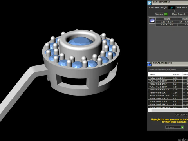Screen dimensions: 188x141
Task: Click the green Calculate arrow icon
Action: point(182,127)
